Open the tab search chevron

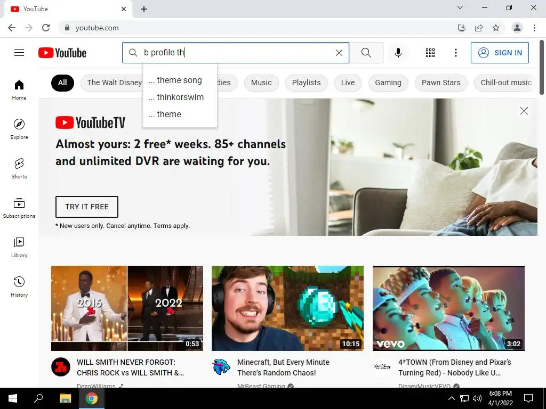460,7
